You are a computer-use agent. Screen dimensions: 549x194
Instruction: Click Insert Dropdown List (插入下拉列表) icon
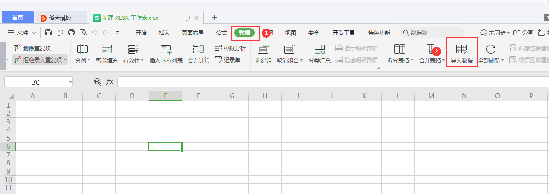[166, 49]
